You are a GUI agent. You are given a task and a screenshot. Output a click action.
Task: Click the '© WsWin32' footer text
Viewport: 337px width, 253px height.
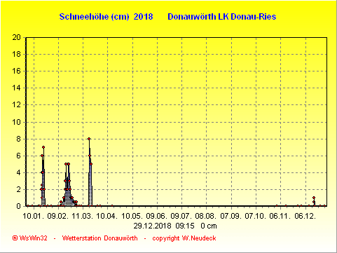coord(30,238)
